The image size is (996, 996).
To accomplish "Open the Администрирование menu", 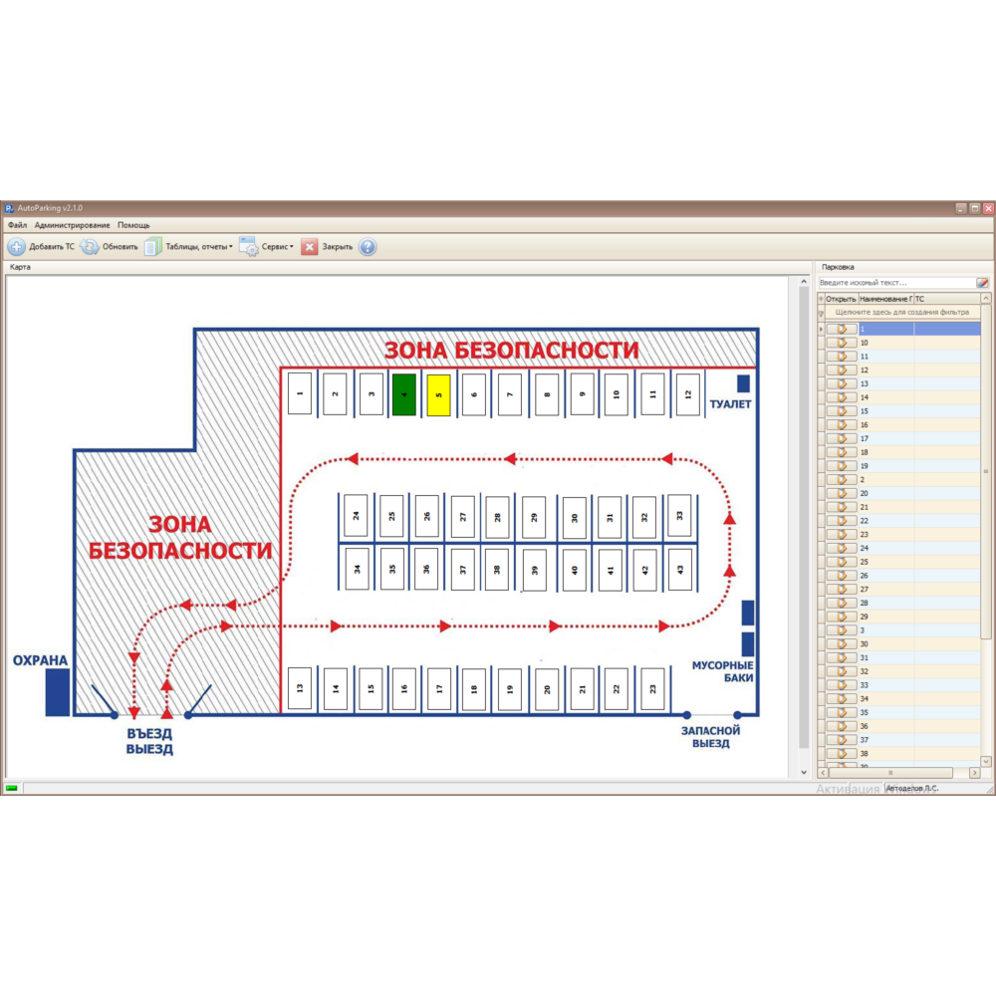I will [72, 225].
